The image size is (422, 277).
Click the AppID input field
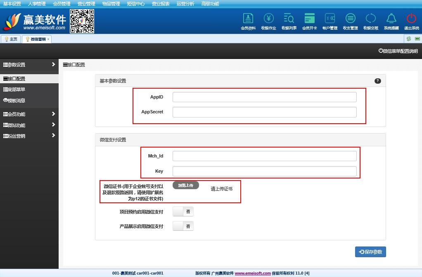[x=264, y=97]
